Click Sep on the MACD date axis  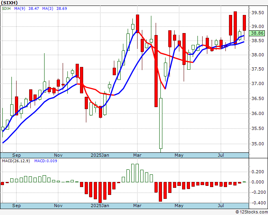(17, 206)
